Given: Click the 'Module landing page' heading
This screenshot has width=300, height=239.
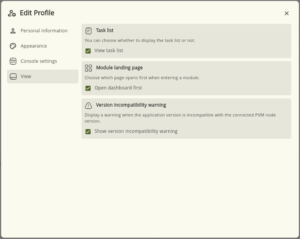Looking at the screenshot, I should tap(119, 68).
